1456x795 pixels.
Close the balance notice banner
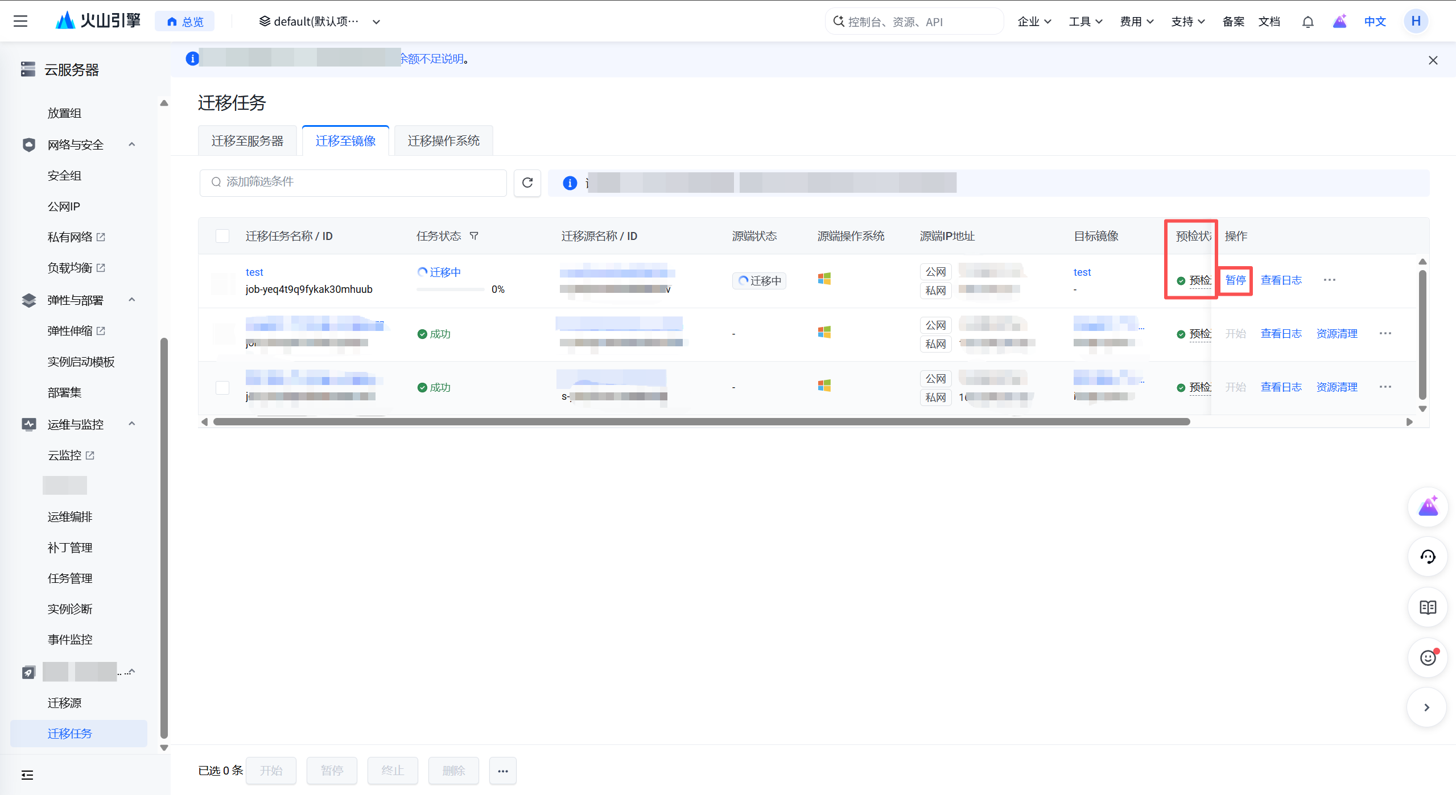click(x=1433, y=60)
